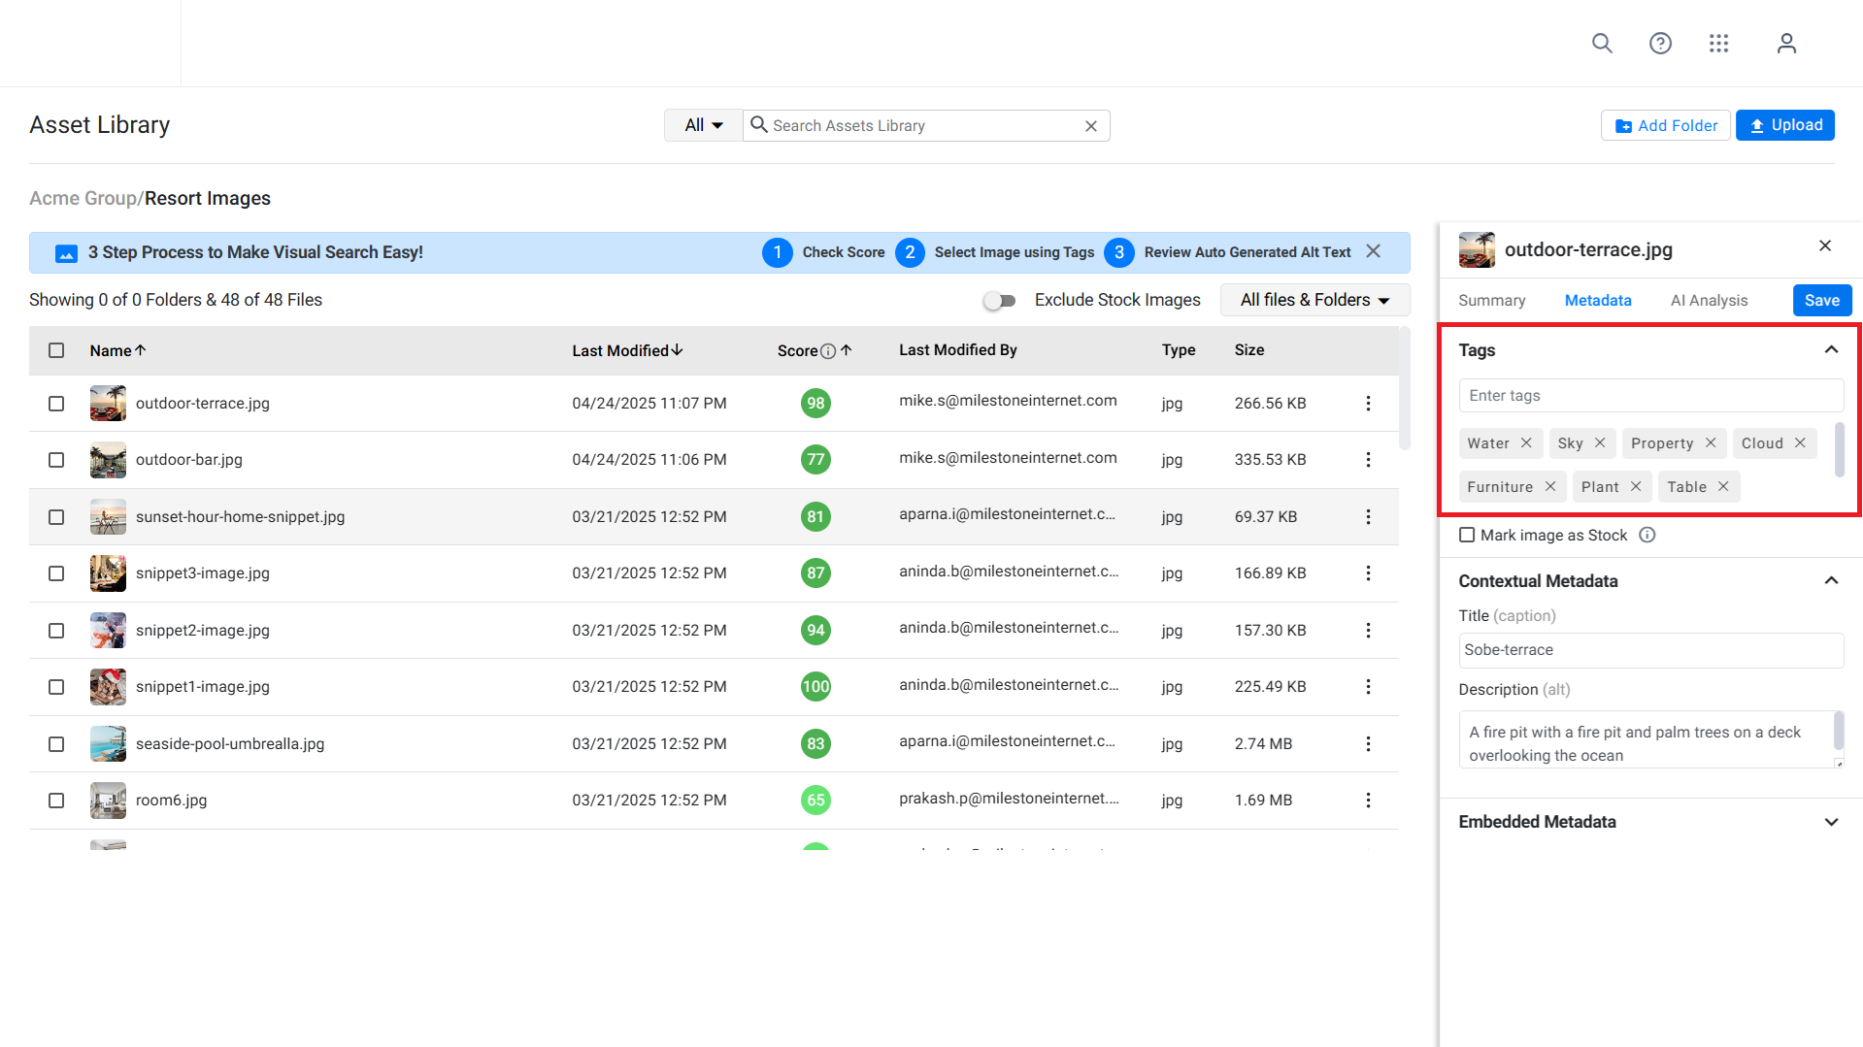
Task: Edit the Description alt text area
Action: (1650, 739)
